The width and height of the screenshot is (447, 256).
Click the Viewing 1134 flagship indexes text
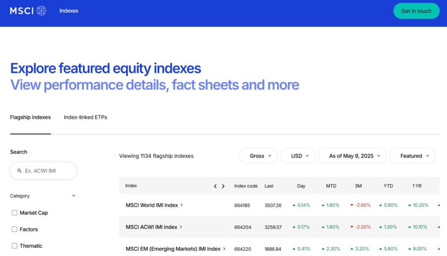click(x=156, y=156)
